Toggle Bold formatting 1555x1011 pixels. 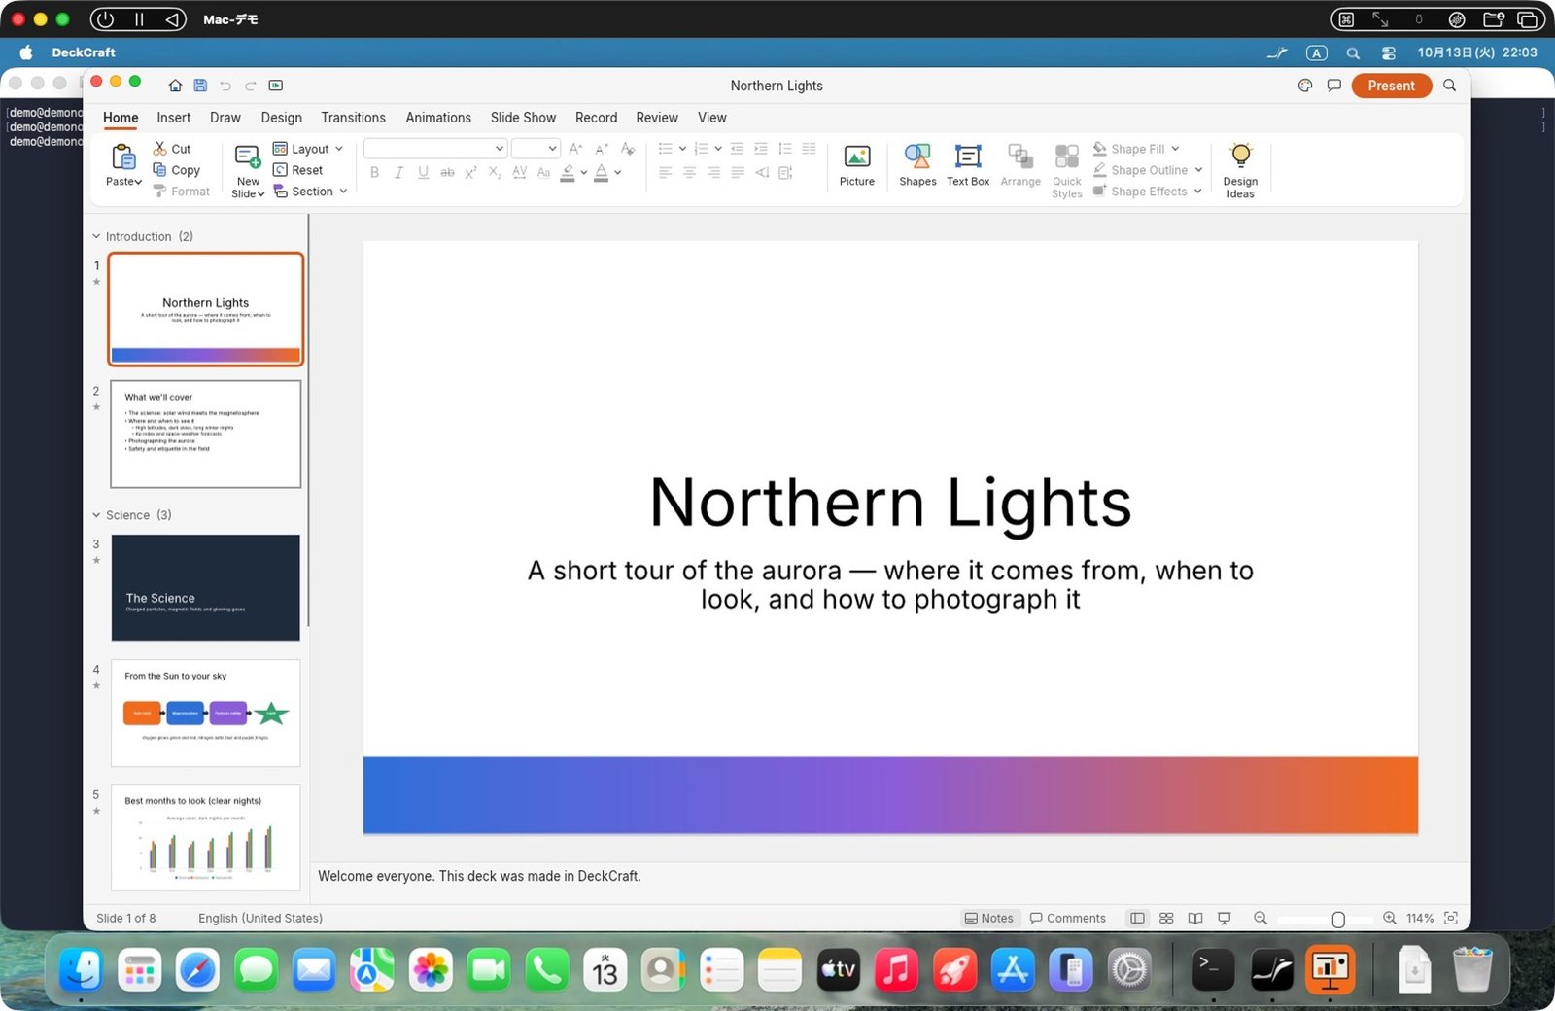374,172
